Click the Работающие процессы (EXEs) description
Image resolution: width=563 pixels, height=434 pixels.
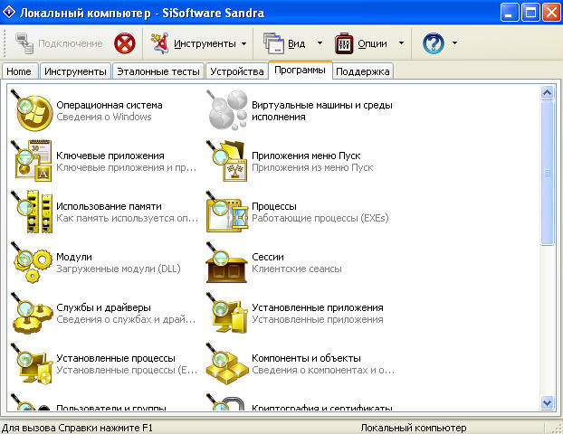[x=320, y=218]
